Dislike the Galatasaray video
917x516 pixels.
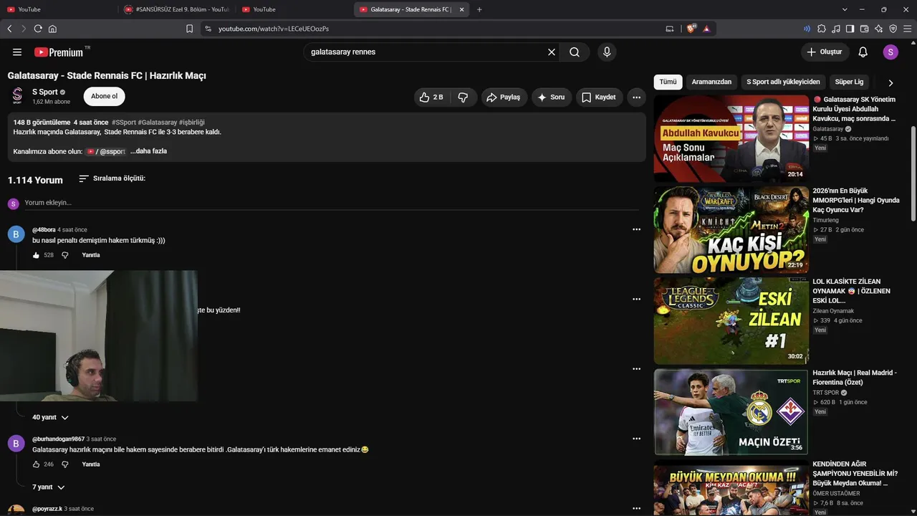[x=463, y=97]
